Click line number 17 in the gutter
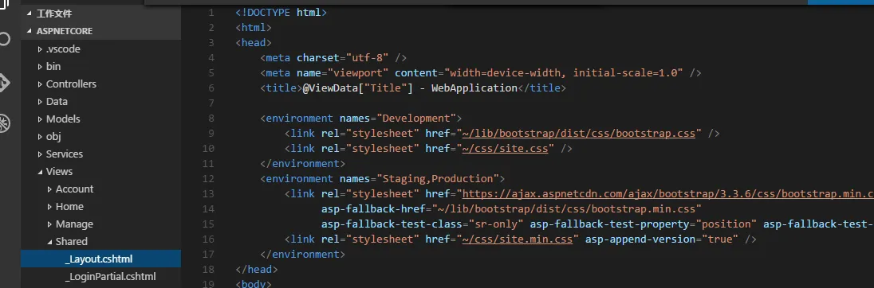Viewport: 874px width, 288px height. point(208,254)
